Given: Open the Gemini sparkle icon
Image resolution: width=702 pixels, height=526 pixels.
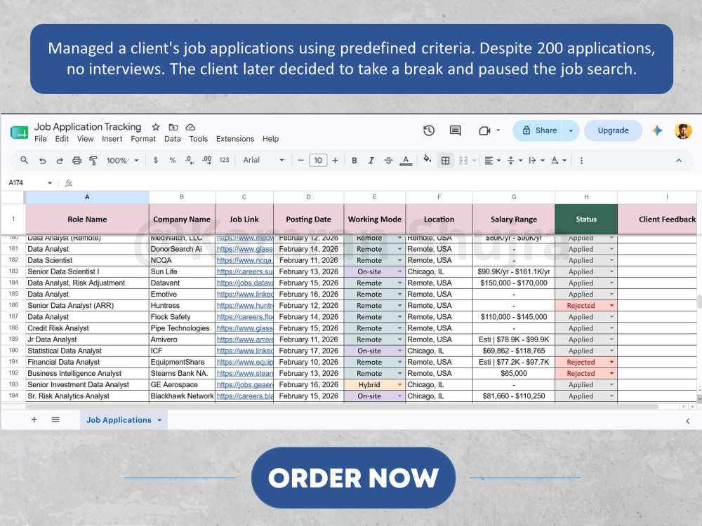Looking at the screenshot, I should click(657, 130).
